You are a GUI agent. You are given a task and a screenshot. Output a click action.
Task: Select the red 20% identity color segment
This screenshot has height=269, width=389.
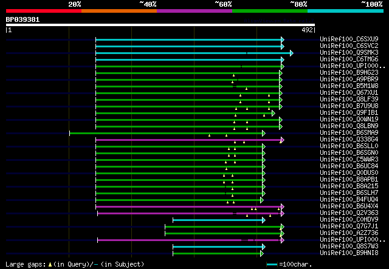pyautogui.click(x=44, y=11)
